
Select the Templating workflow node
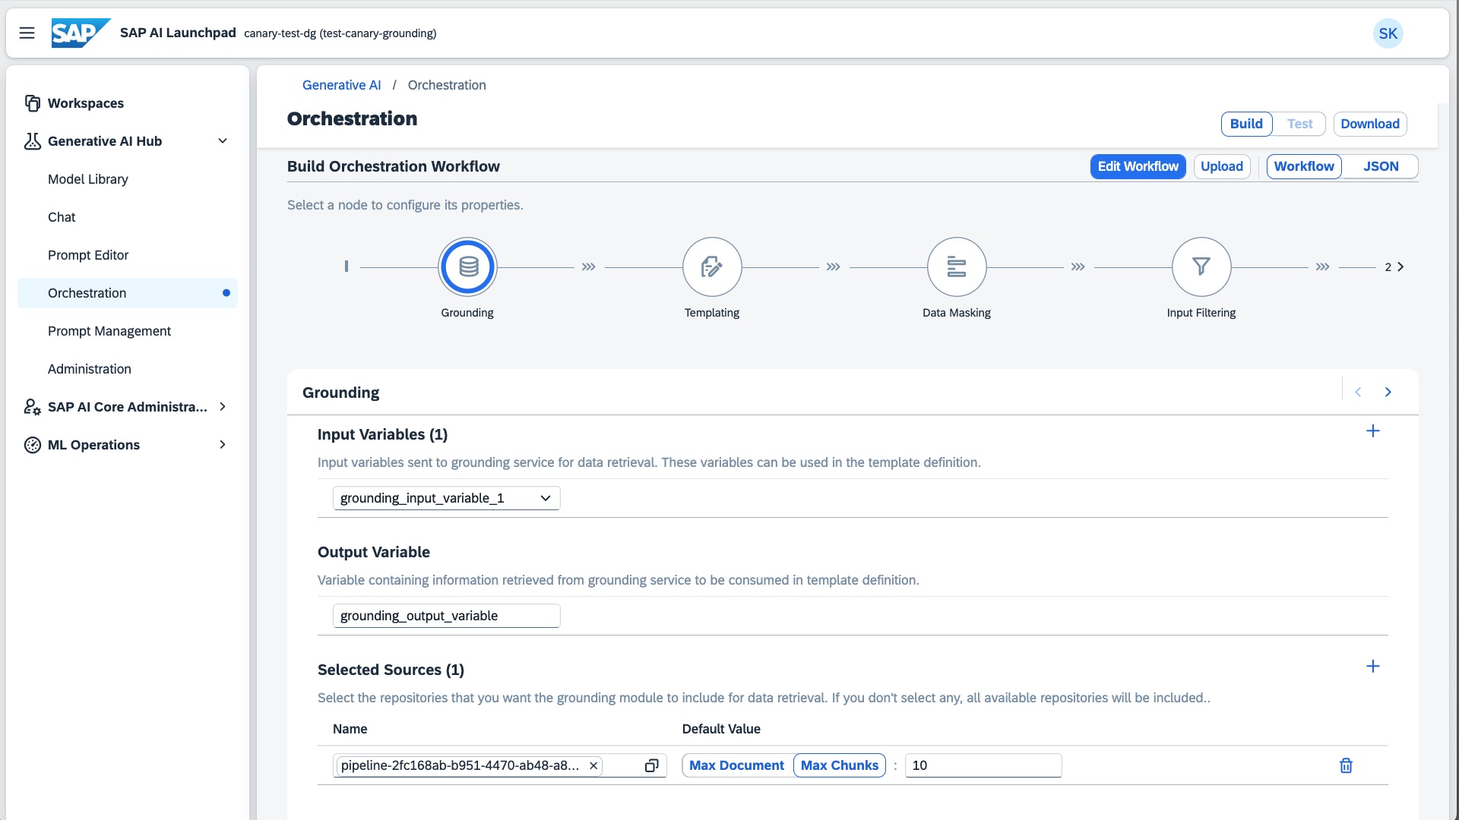click(712, 266)
